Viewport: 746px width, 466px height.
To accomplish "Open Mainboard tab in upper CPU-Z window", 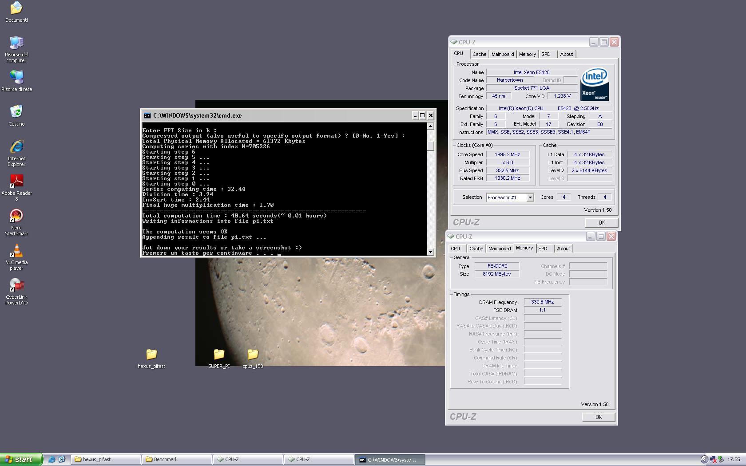I will [x=503, y=54].
